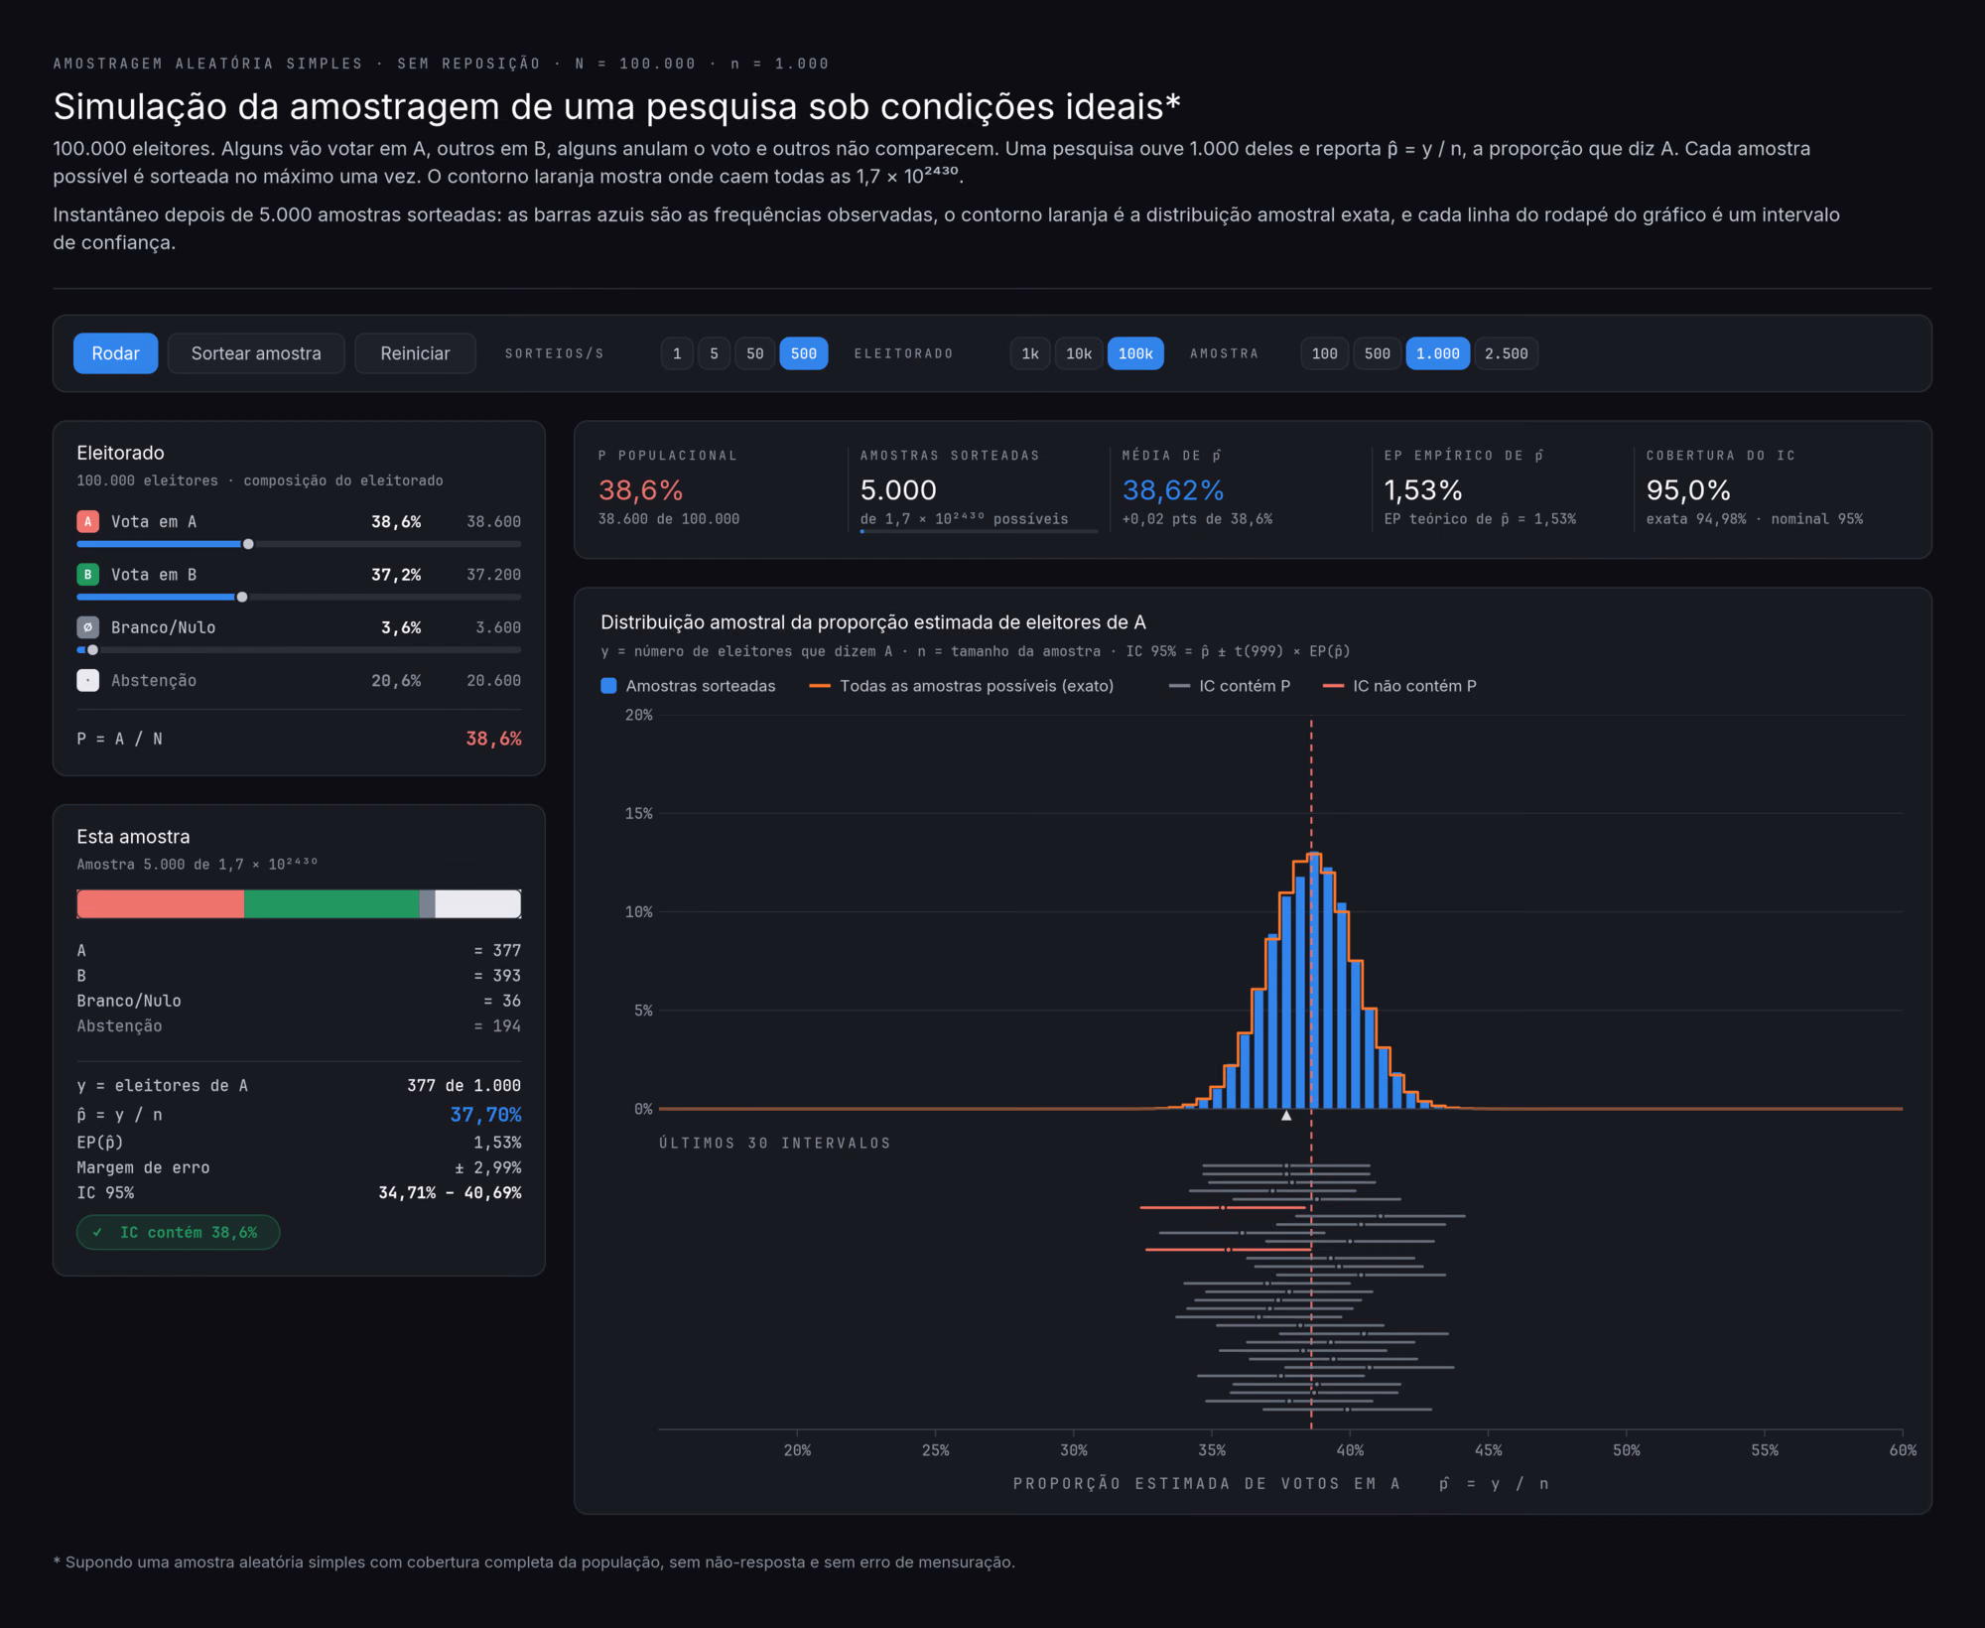Click the média de p̂ value 38,62%
Viewport: 1985px width, 1628px height.
click(x=1173, y=490)
